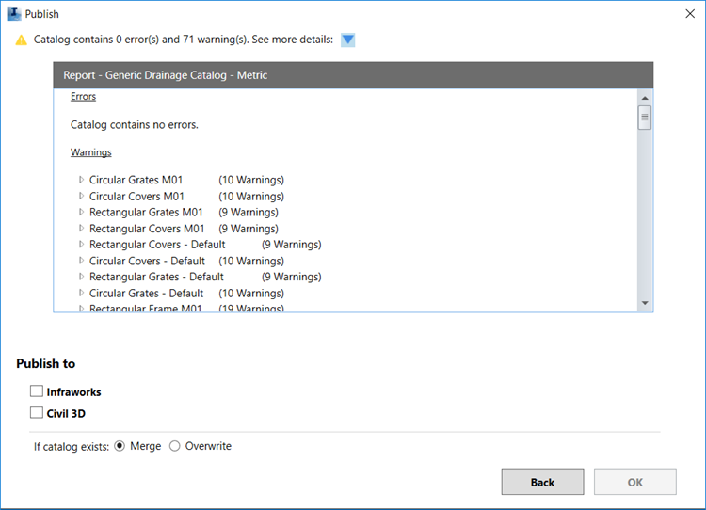Select the Circular Grates - Default item
The height and width of the screenshot is (510, 706).
[146, 293]
